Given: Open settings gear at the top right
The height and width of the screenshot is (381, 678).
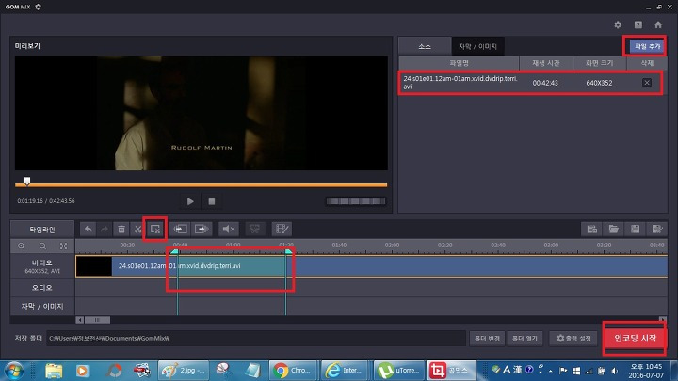Looking at the screenshot, I should coord(618,25).
